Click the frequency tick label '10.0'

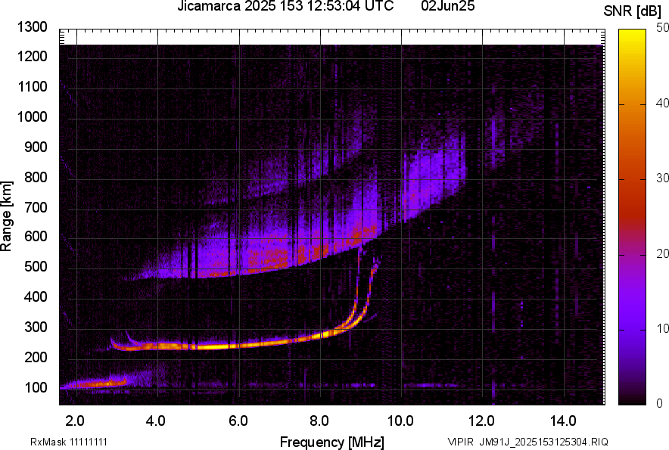(400, 421)
